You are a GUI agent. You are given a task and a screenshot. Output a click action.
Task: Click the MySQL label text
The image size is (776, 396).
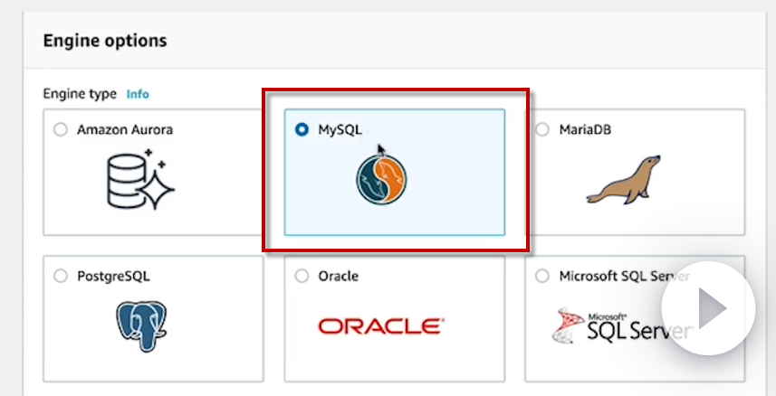click(x=340, y=130)
